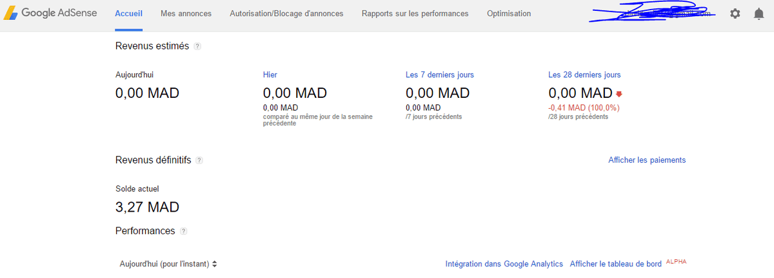Click the Google AdSense logo
Viewport: 774px width, 278px height.
49,13
